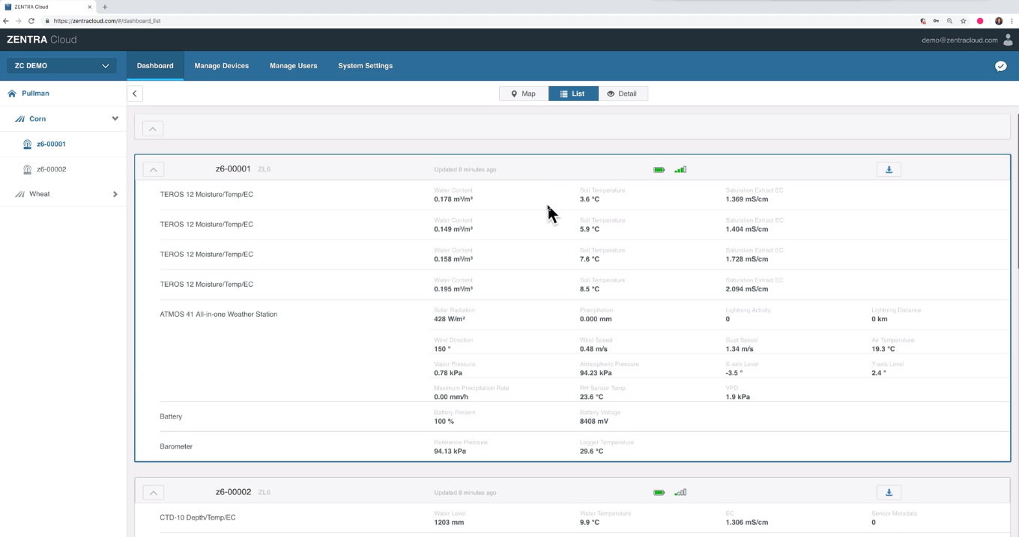Image resolution: width=1019 pixels, height=537 pixels.
Task: Download data for z6-00002 logger
Action: click(889, 492)
